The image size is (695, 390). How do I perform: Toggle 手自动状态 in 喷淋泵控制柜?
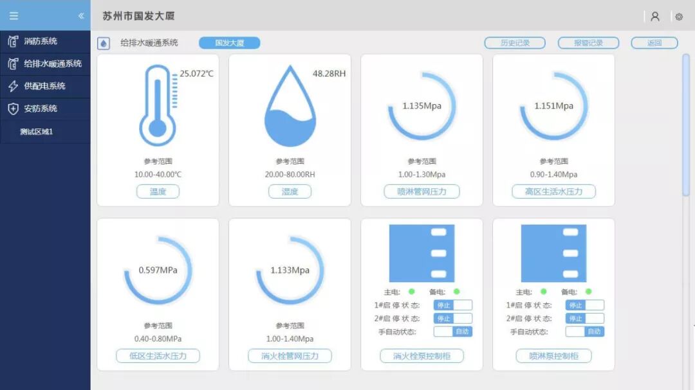point(584,332)
